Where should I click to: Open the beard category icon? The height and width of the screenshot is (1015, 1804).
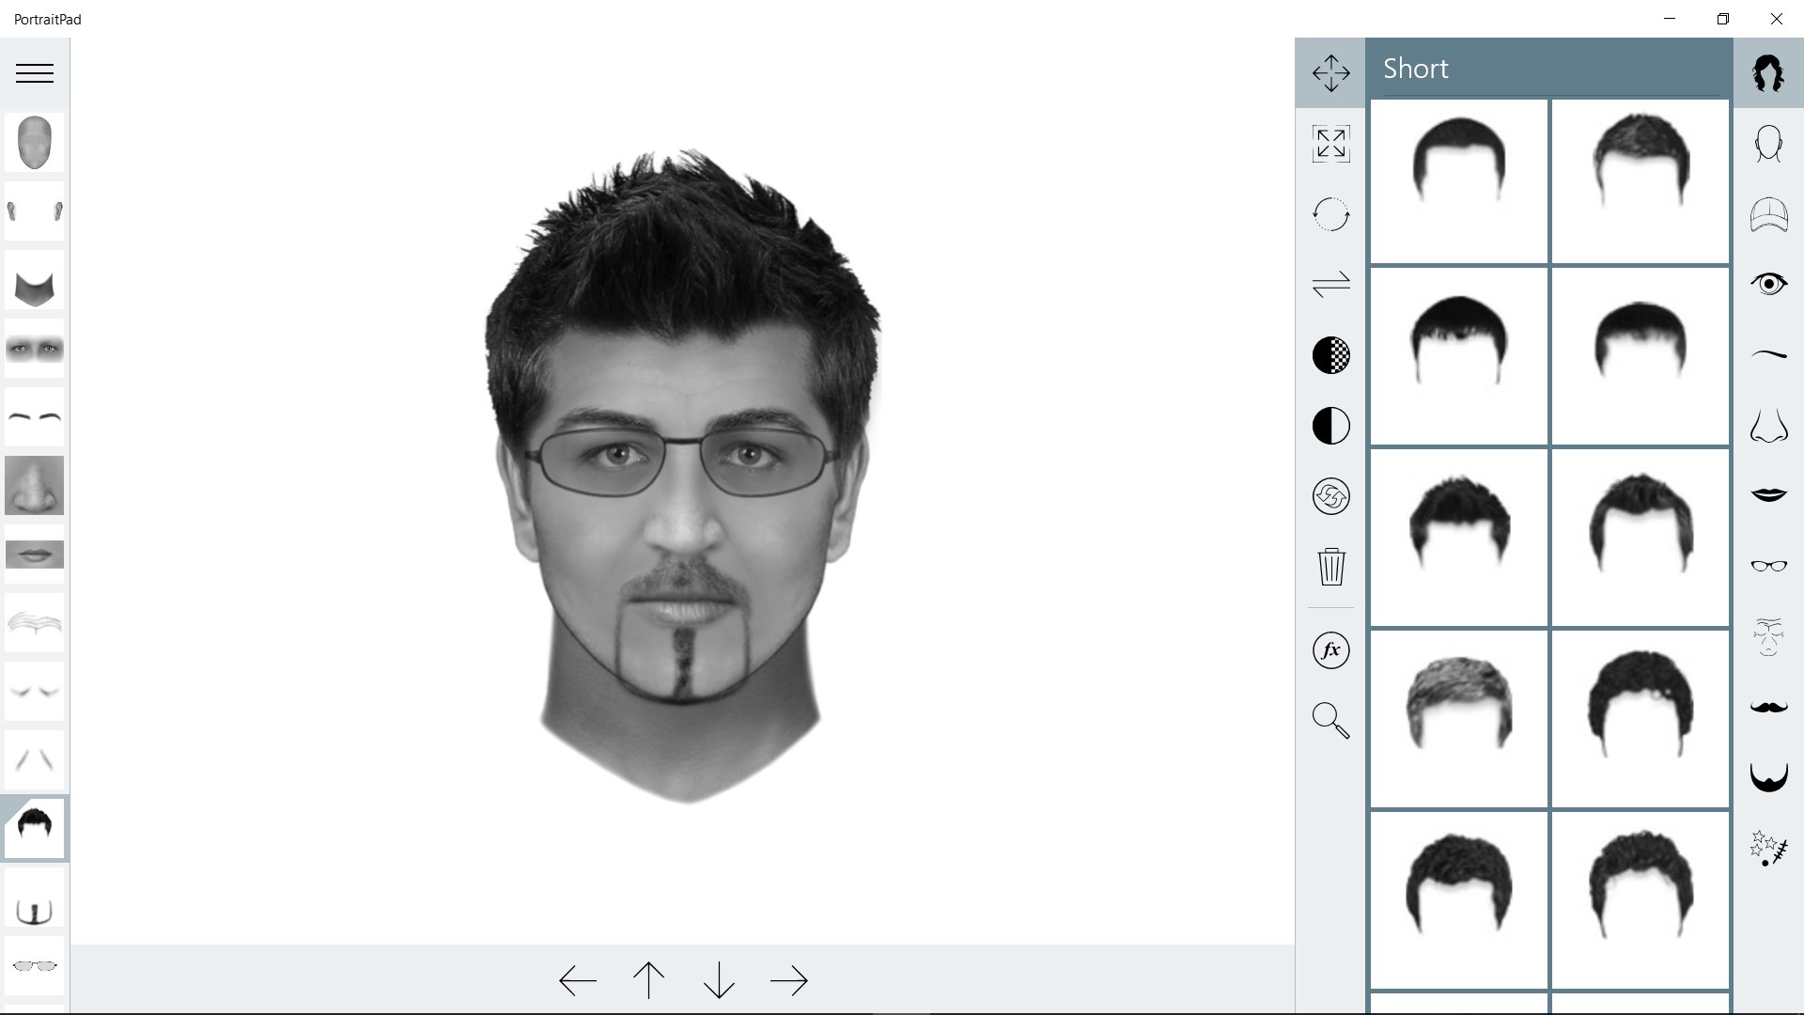click(x=1767, y=777)
